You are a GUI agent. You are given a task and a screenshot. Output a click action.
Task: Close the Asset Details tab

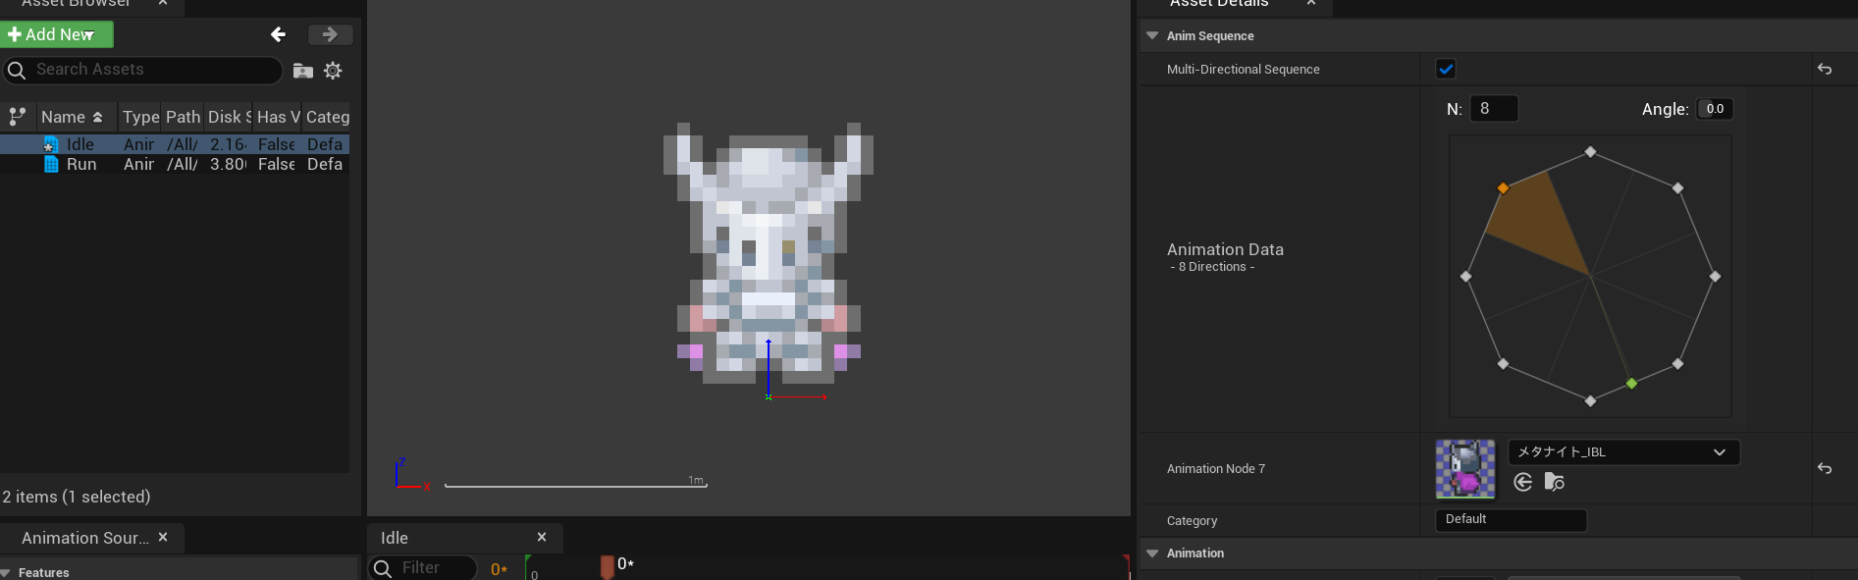click(x=1311, y=4)
